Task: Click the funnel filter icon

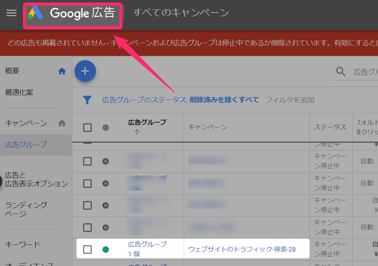Action: pyautogui.click(x=87, y=100)
